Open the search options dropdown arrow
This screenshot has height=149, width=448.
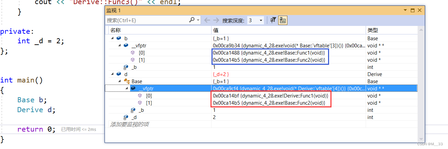pos(198,20)
